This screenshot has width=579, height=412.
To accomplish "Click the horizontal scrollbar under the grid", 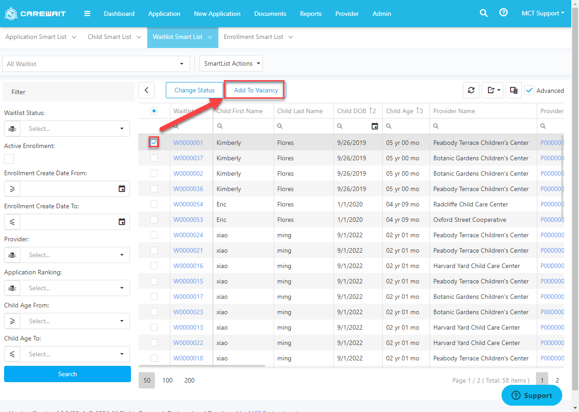I will [x=202, y=365].
